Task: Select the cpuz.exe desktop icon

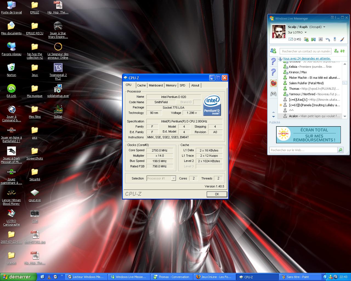Action: (35, 195)
